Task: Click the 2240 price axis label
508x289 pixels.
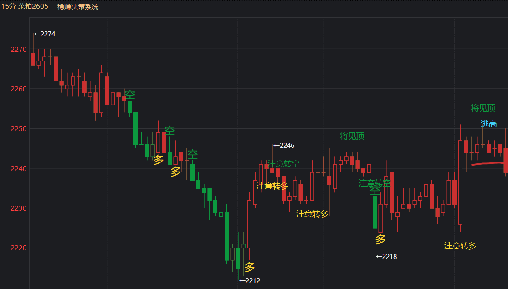Action: pos(19,168)
